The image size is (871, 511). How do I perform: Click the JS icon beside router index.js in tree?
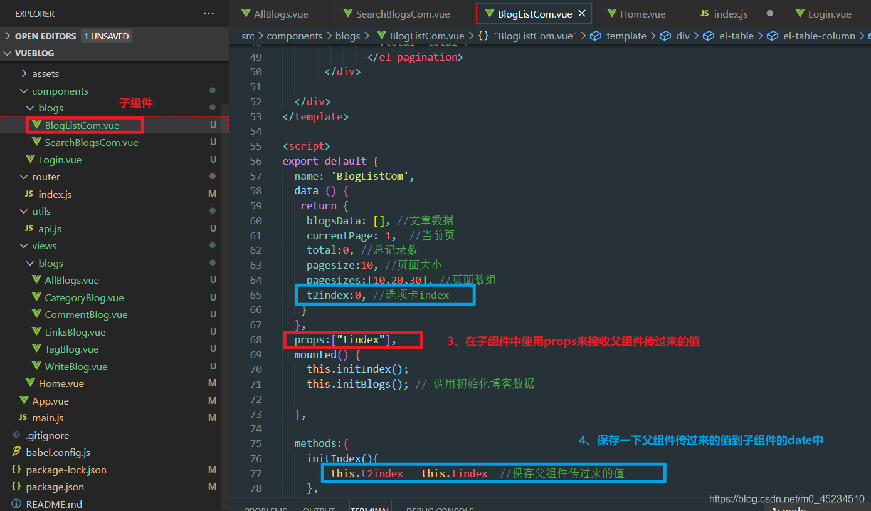pos(29,194)
